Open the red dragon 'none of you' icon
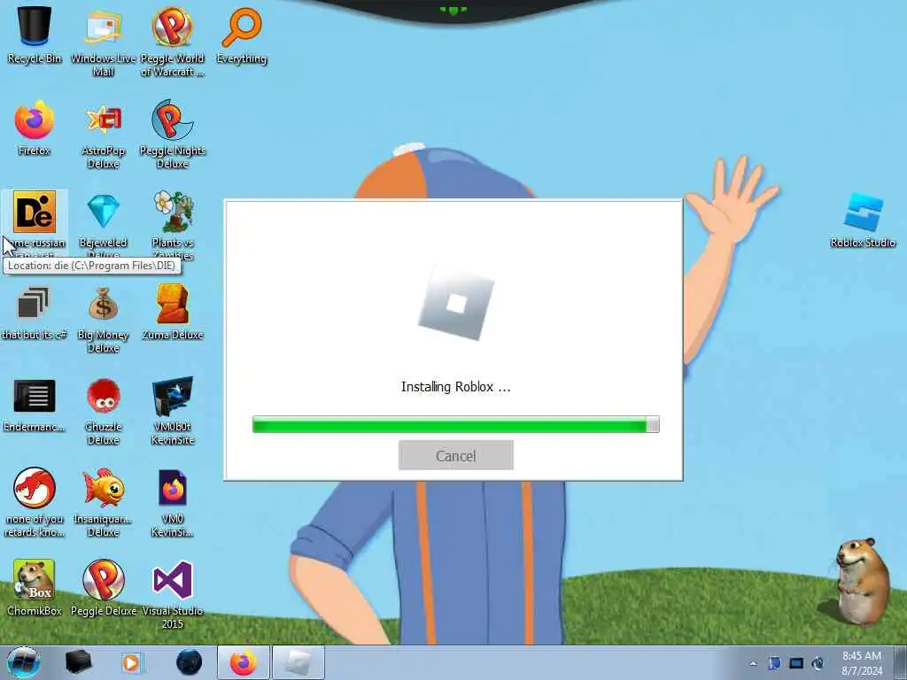 click(x=35, y=503)
